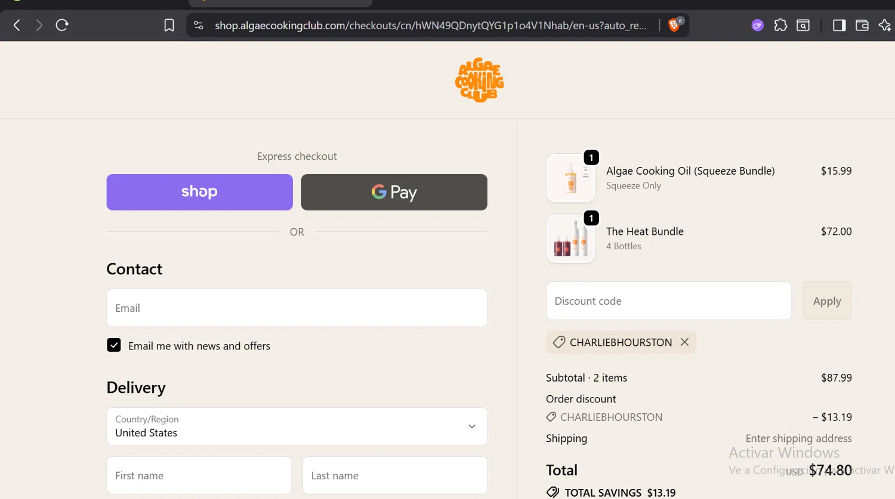
Task: Focus the Email input field
Action: pos(297,308)
